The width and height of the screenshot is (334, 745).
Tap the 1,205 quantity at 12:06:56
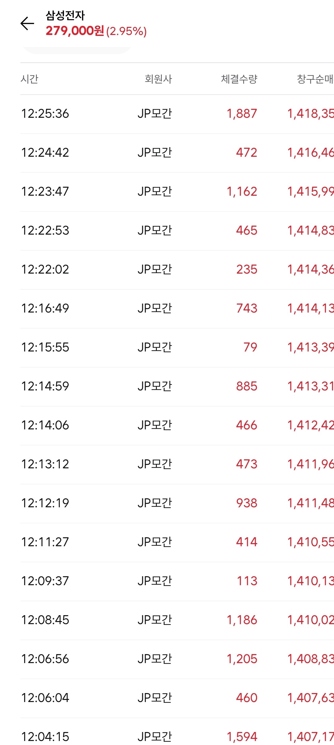[x=242, y=659]
